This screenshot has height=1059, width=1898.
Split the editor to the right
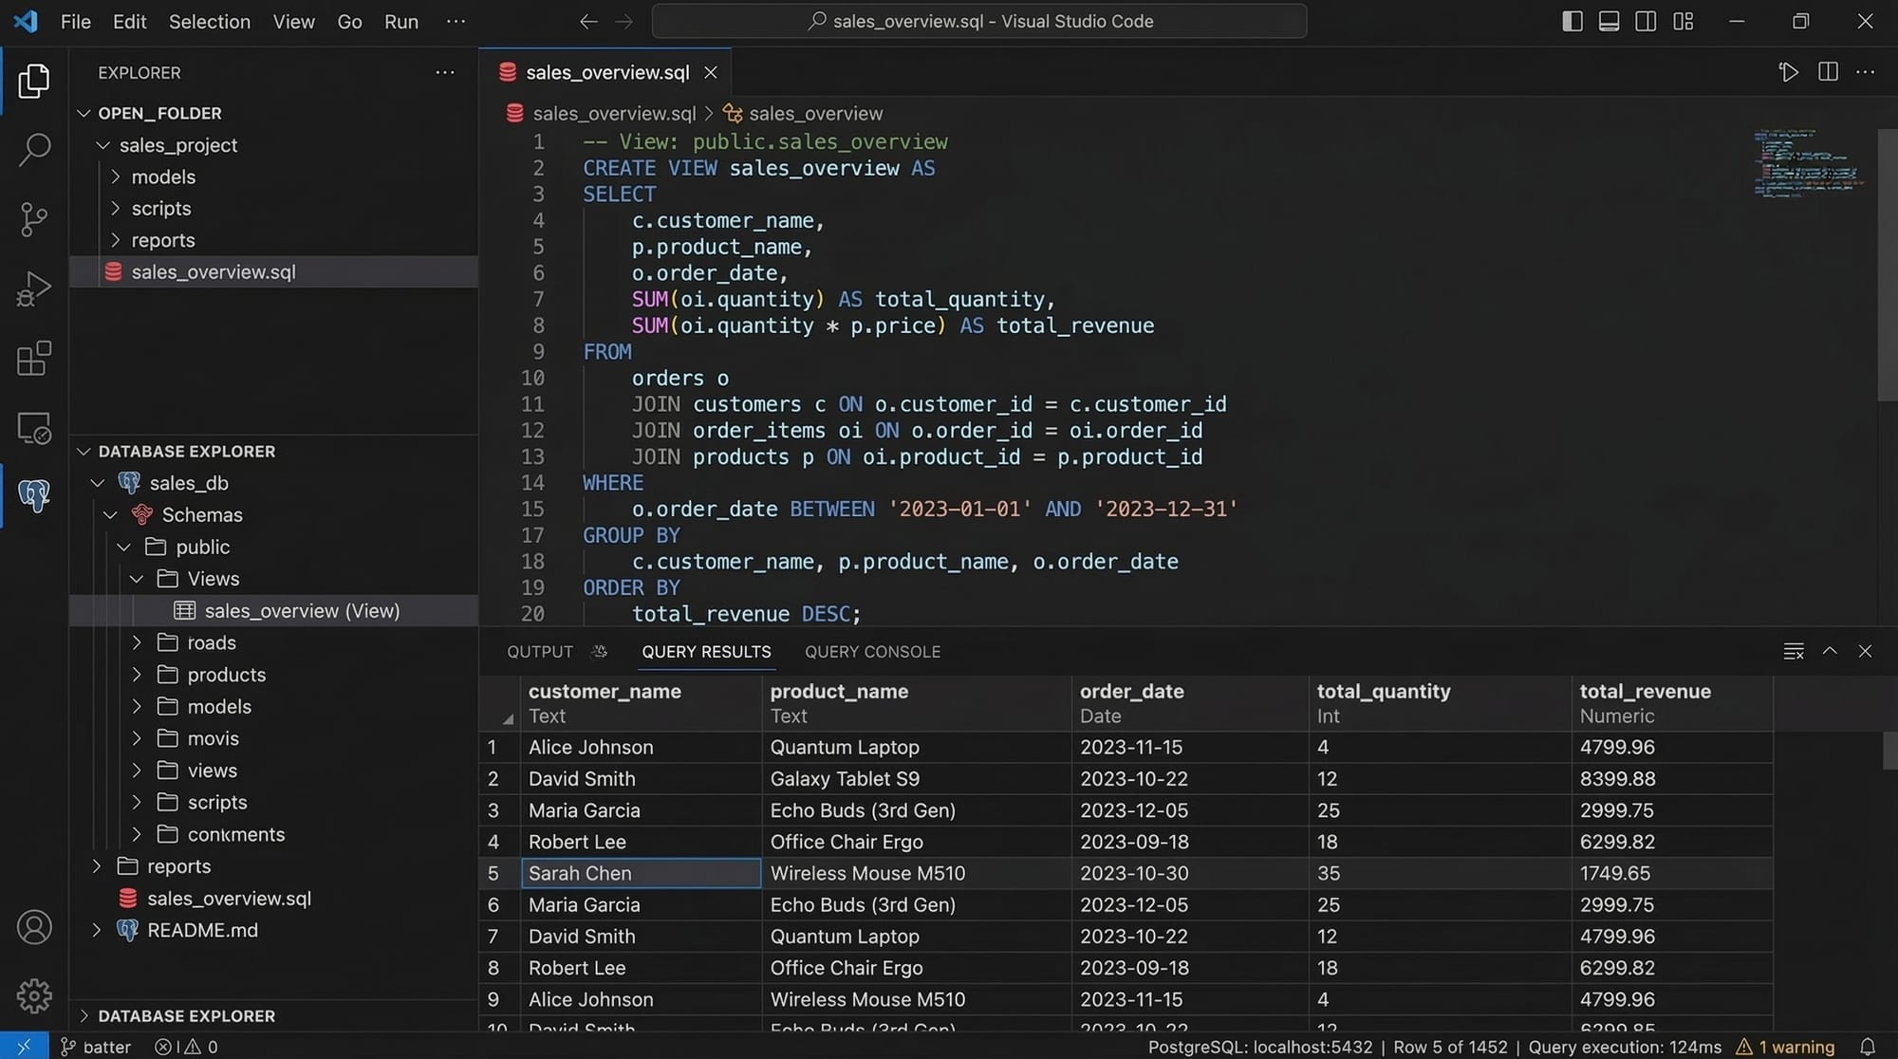click(1828, 72)
